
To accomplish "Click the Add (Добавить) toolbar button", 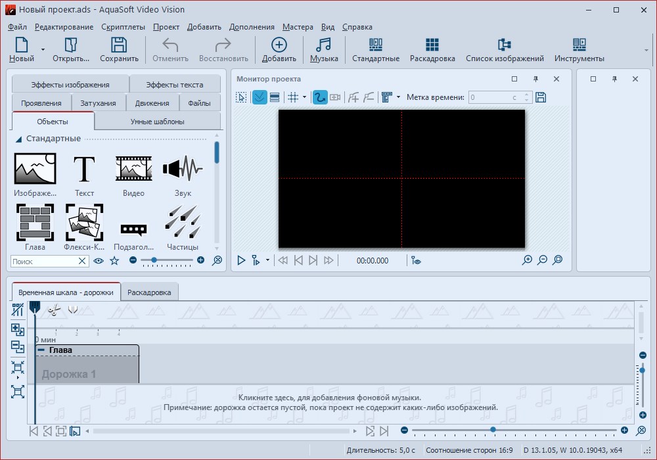I will (x=279, y=49).
